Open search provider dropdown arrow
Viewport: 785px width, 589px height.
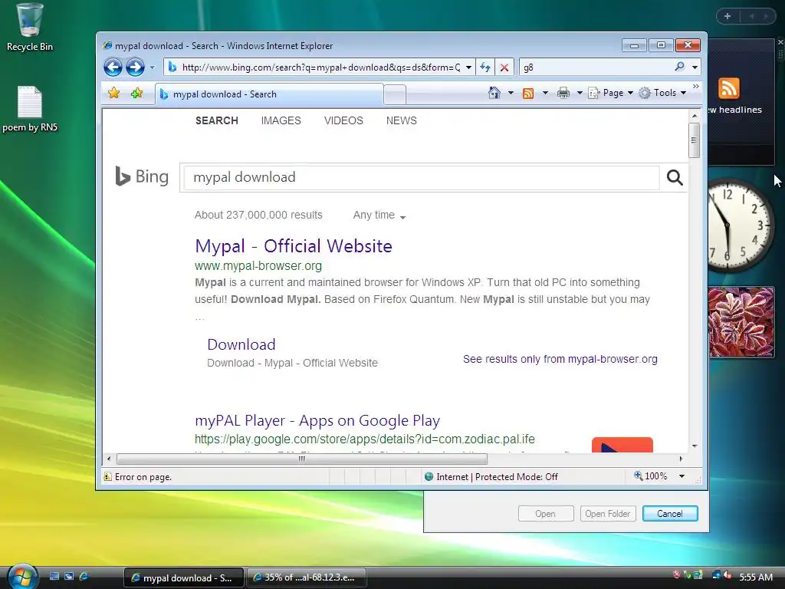point(695,67)
